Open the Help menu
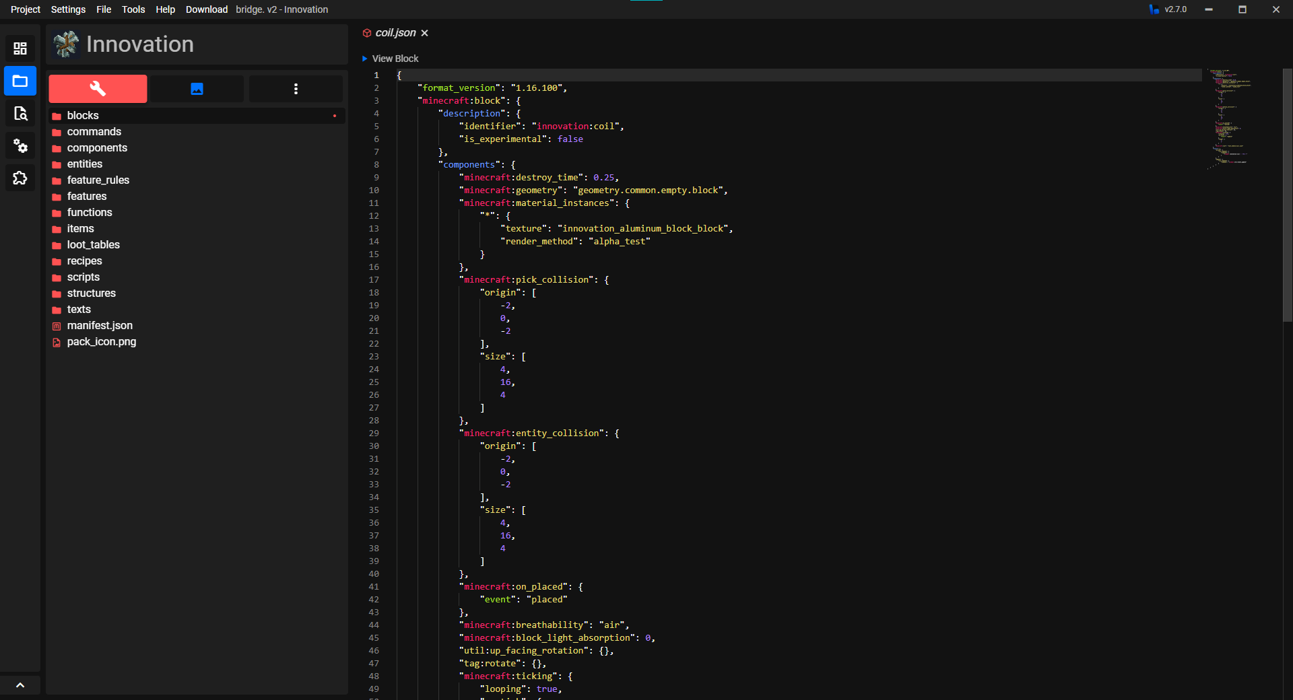1293x700 pixels. tap(165, 9)
